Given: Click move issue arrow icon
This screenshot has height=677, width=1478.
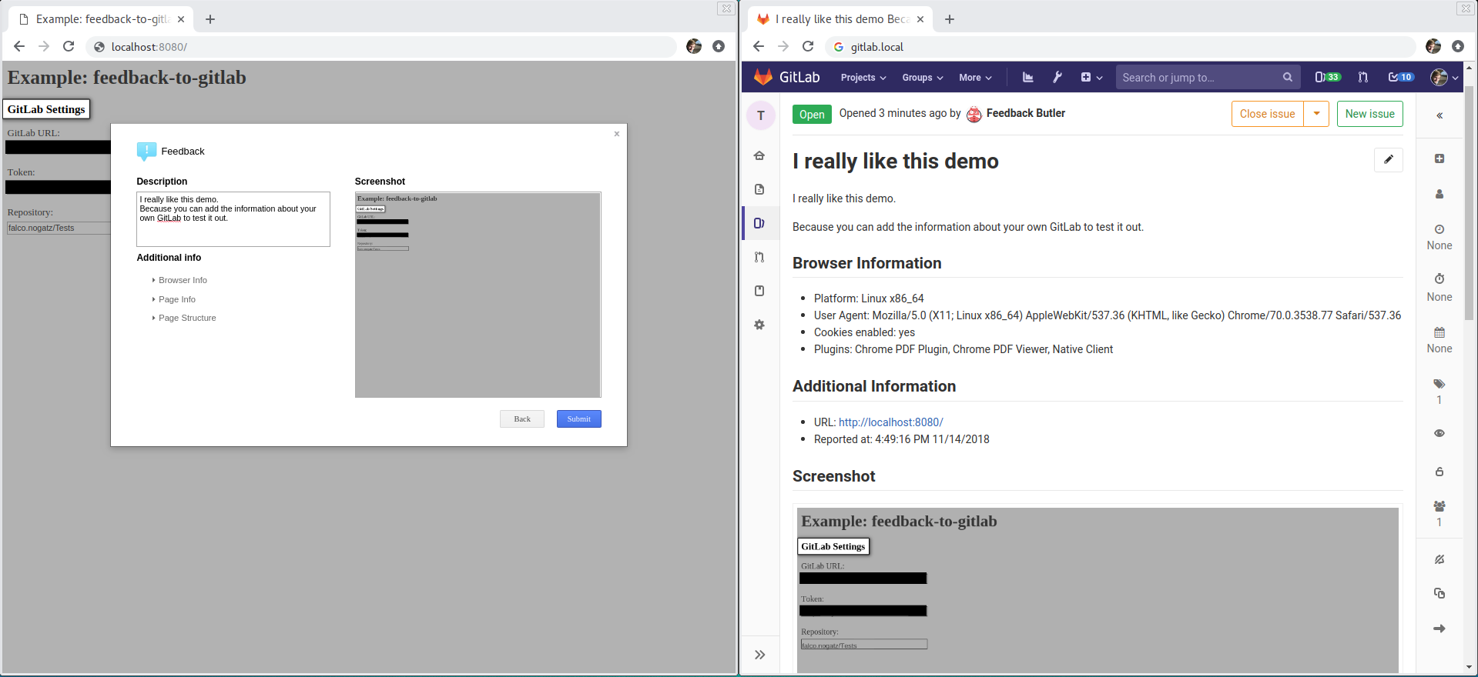Looking at the screenshot, I should pos(1439,629).
